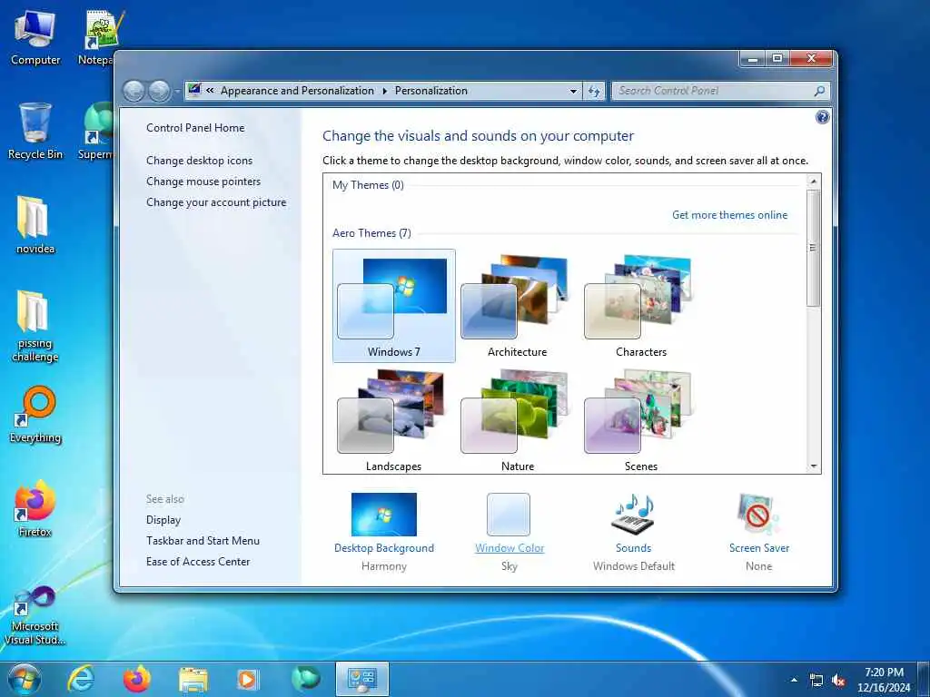Select the Scenes theme

pyautogui.click(x=640, y=420)
